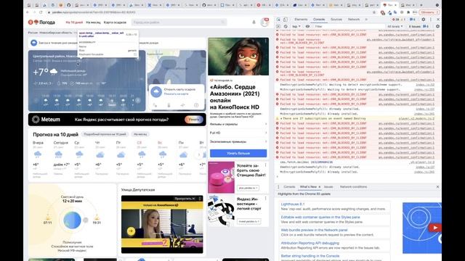Toggle the device toolbar icon in DevTools
The width and height of the screenshot is (465, 261).
[285, 20]
